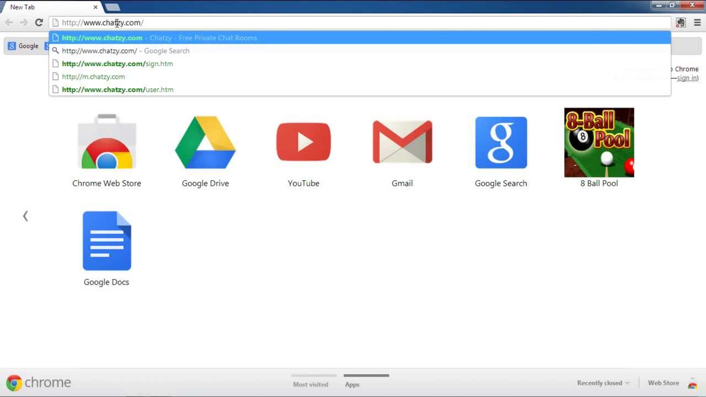
Task: Click the "Google Drive" label
Action: 205,183
